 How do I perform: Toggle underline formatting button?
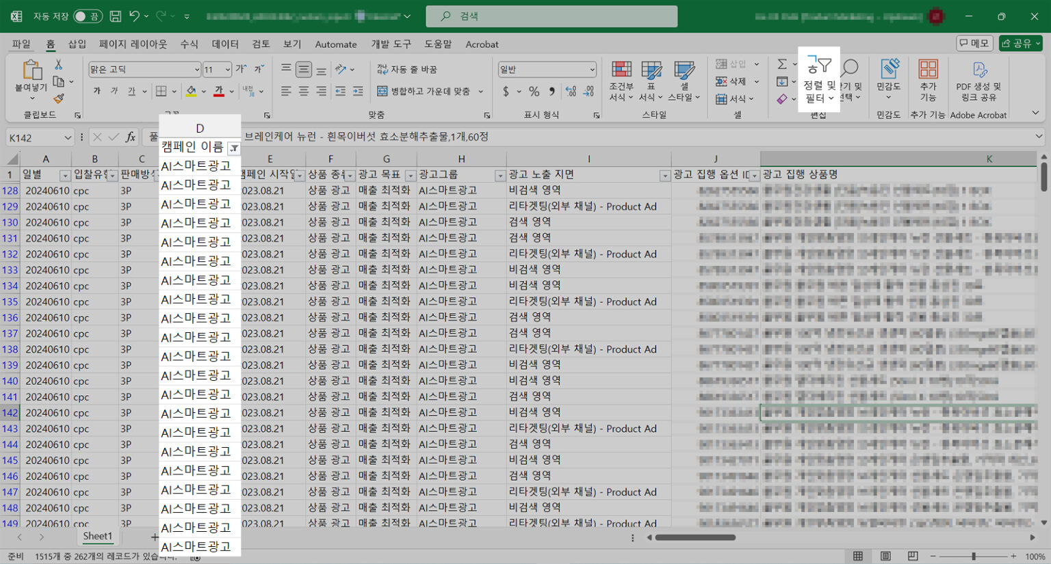pyautogui.click(x=131, y=91)
